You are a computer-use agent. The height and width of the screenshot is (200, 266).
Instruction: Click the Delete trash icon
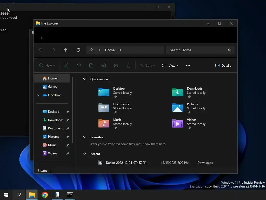coord(129,65)
